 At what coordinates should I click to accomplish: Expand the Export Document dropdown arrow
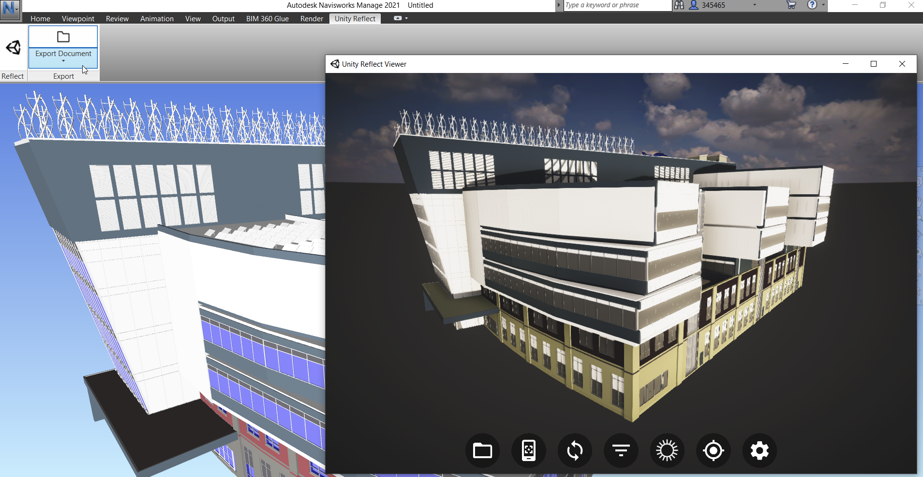click(63, 61)
